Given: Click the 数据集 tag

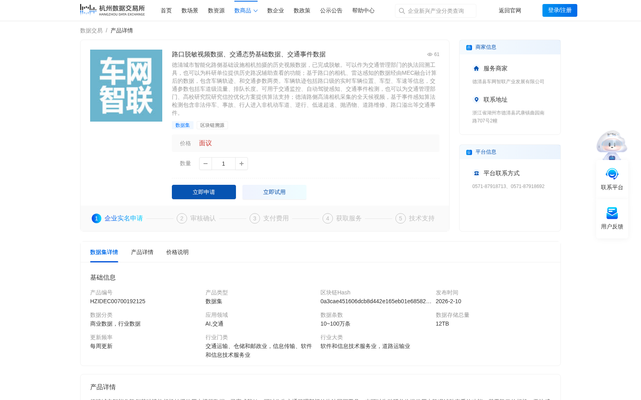Looking at the screenshot, I should tap(183, 125).
